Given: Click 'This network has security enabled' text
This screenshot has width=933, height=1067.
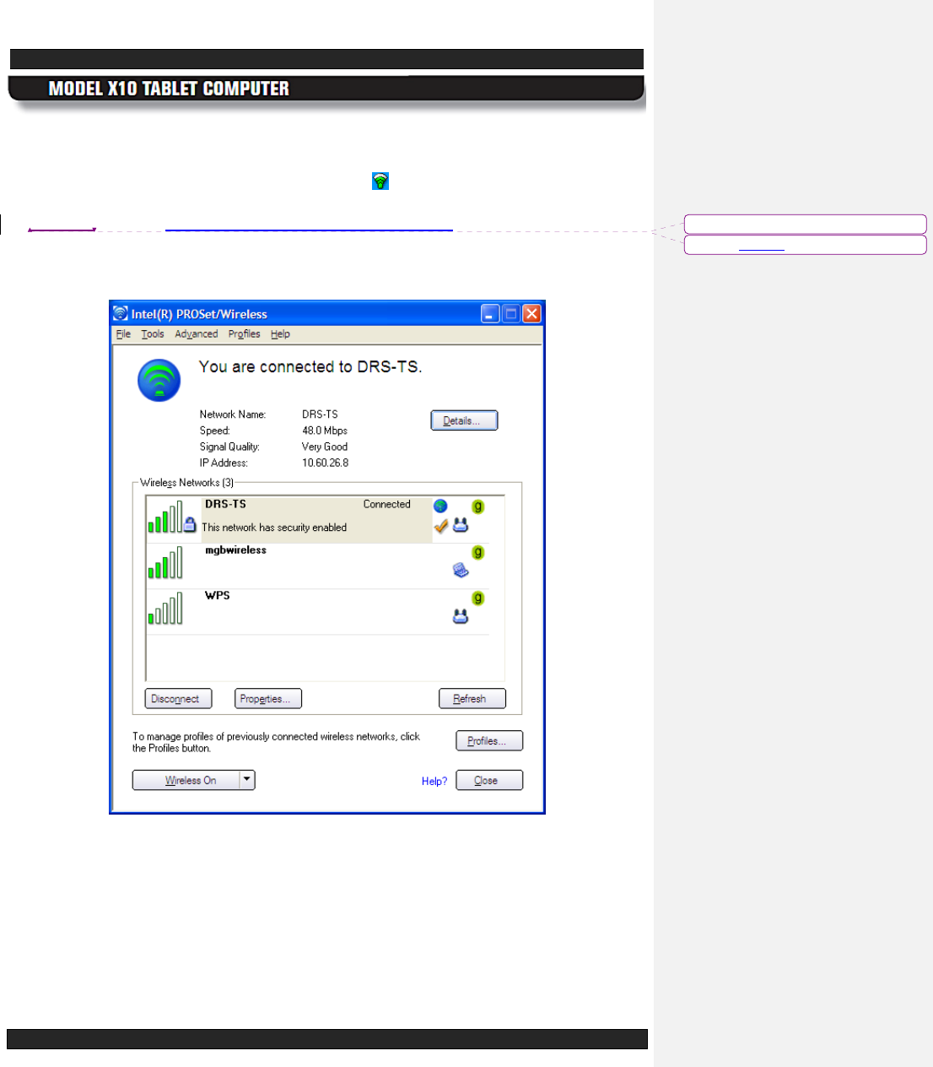Looking at the screenshot, I should (x=274, y=528).
